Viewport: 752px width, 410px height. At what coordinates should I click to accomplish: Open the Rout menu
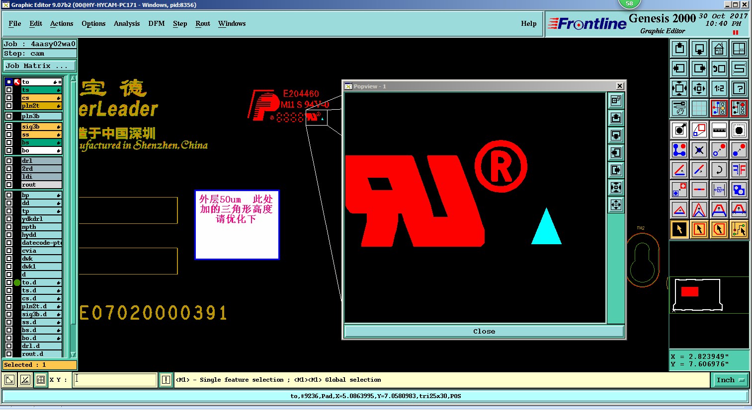pyautogui.click(x=203, y=23)
